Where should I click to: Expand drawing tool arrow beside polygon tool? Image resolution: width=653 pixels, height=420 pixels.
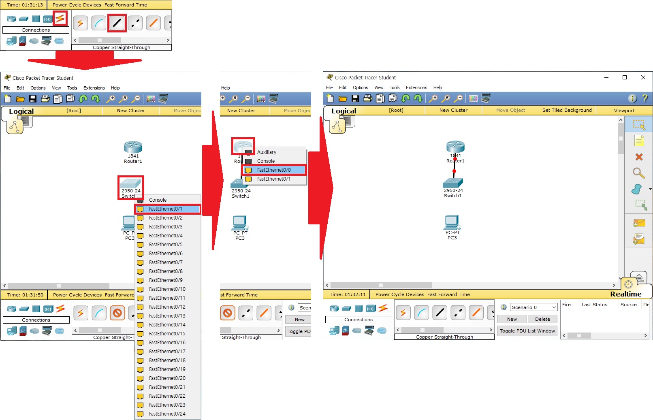tap(650, 189)
